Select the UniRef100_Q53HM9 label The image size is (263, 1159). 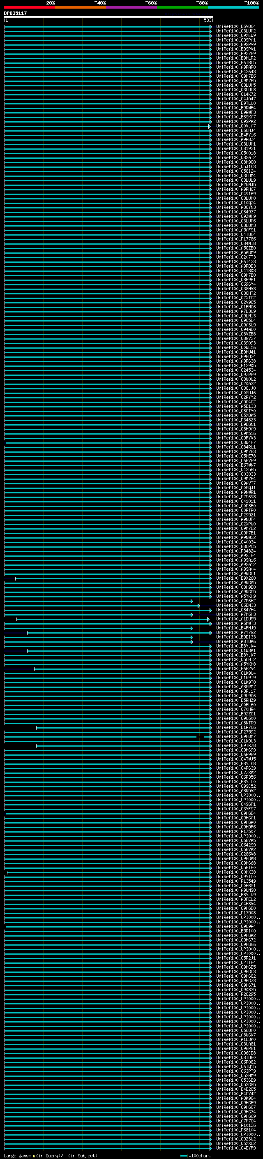(236, 1076)
